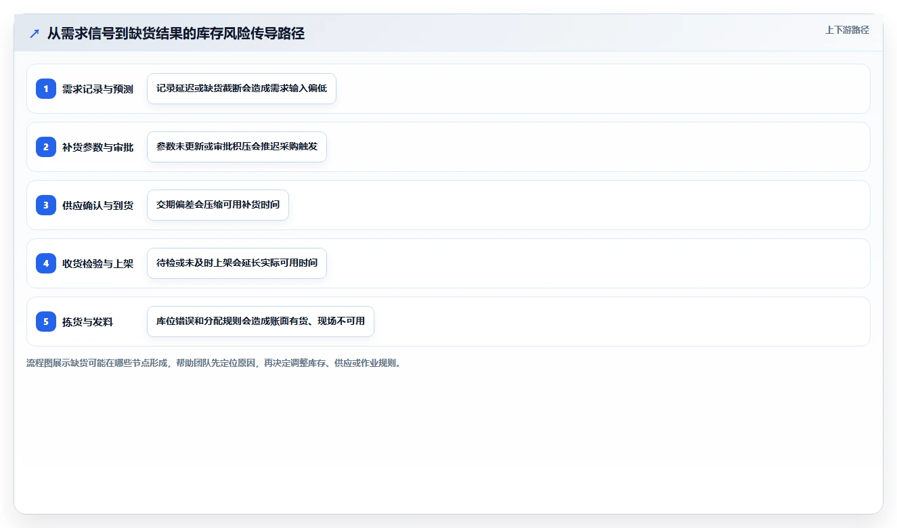Click step number badge 4
This screenshot has height=528, width=897.
pos(46,263)
